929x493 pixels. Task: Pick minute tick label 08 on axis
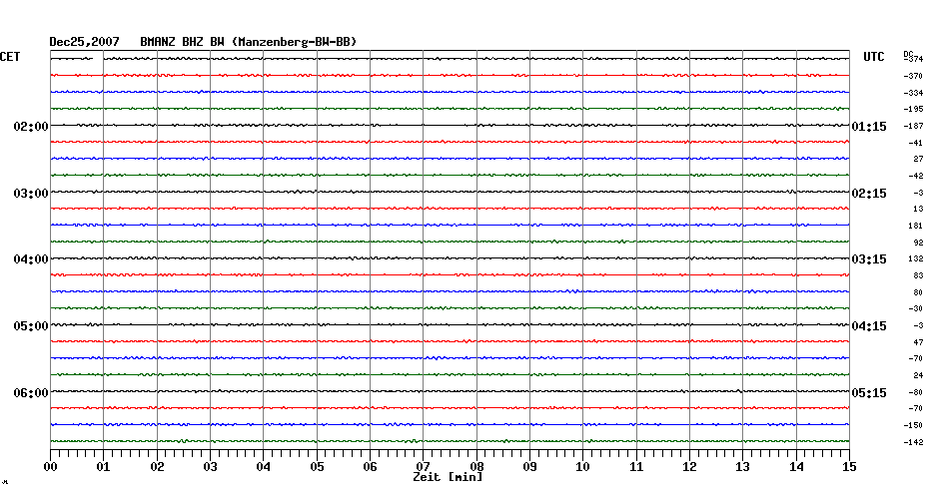coord(476,467)
